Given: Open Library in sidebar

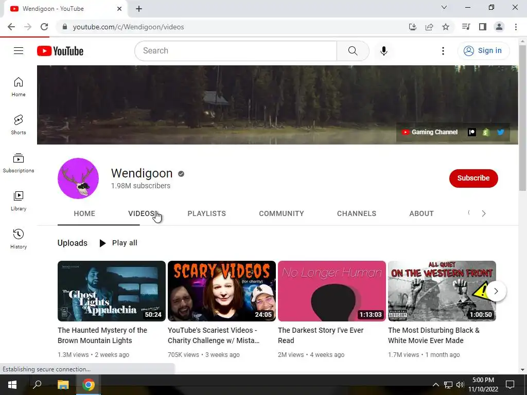Looking at the screenshot, I should click(x=19, y=201).
